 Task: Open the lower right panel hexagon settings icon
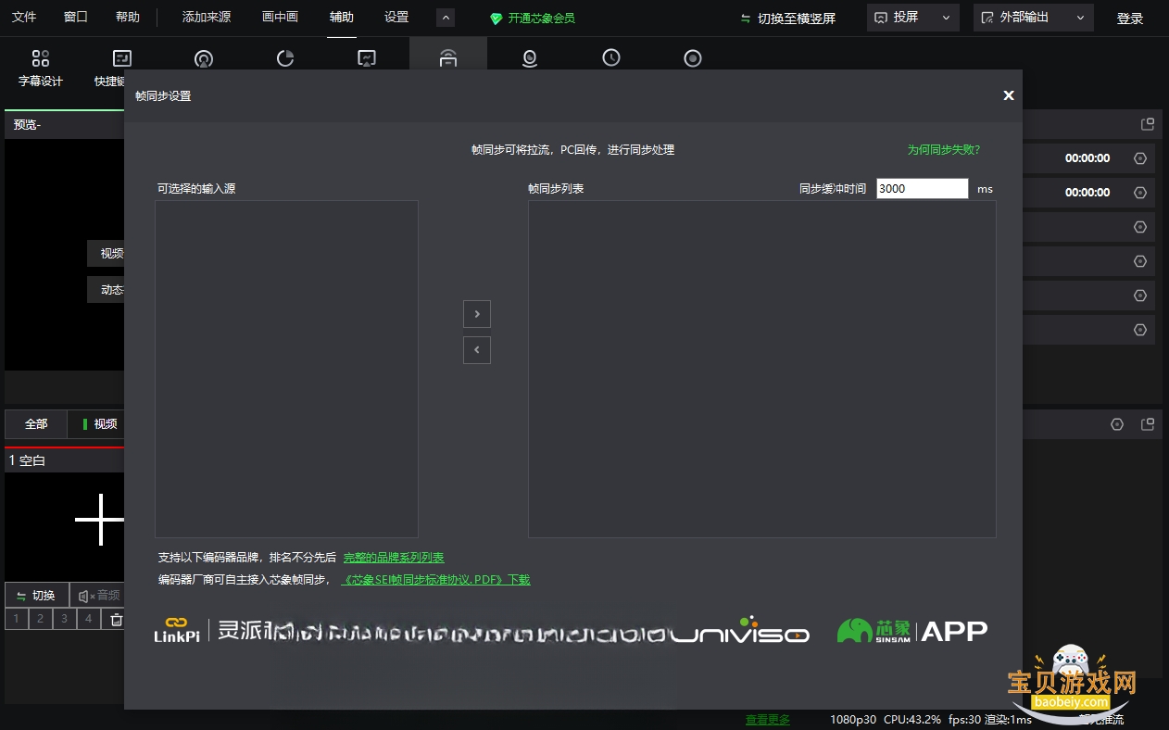click(x=1117, y=424)
